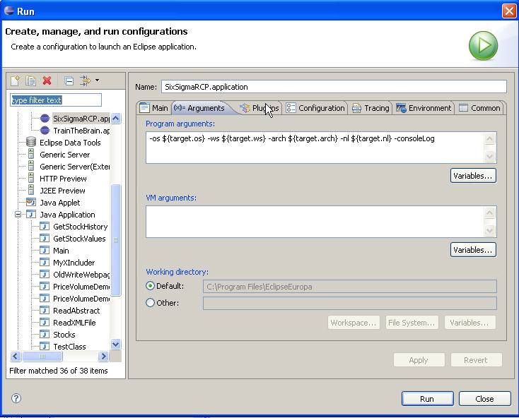Create a new launch configuration
Screen dimensions: 519x418
tap(15, 80)
